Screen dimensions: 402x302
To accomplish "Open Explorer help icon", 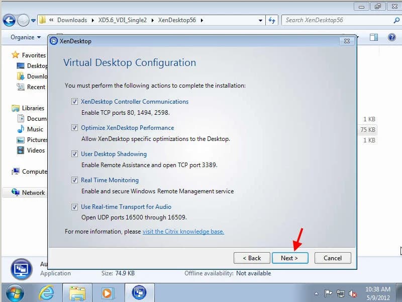I will [x=392, y=37].
